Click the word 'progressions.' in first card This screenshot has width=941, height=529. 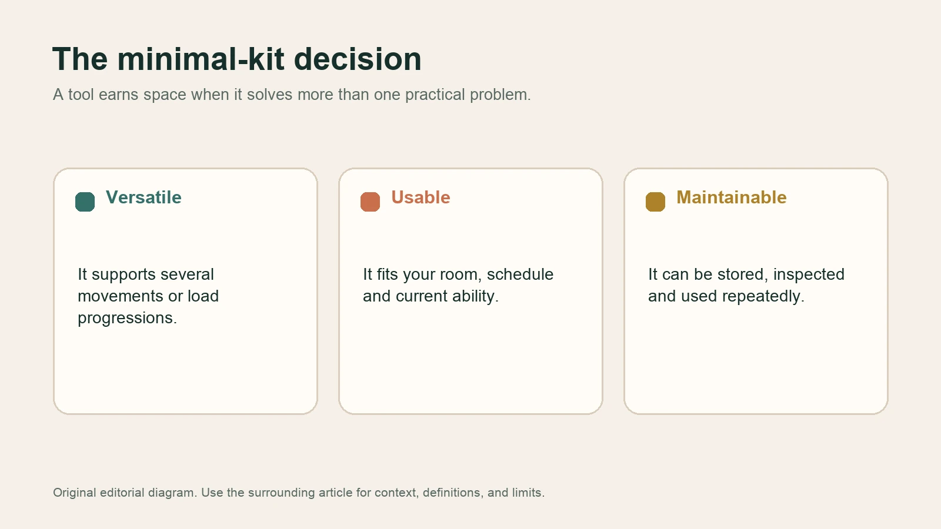tap(127, 318)
